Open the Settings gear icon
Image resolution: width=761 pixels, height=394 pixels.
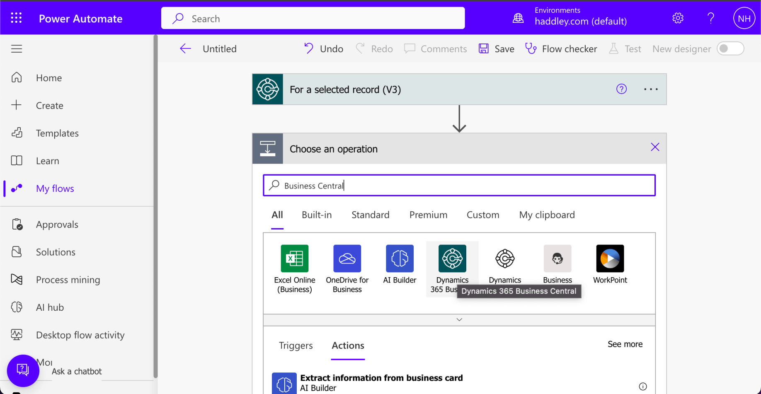pyautogui.click(x=678, y=18)
